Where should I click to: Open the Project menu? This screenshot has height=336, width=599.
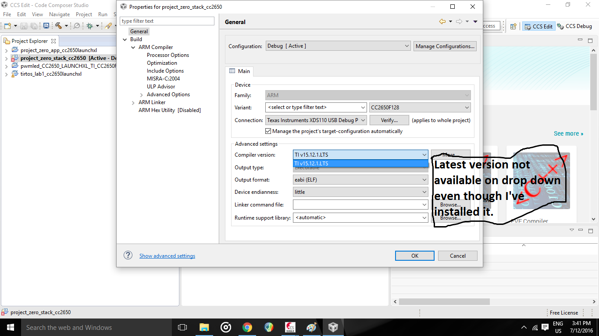click(x=84, y=14)
